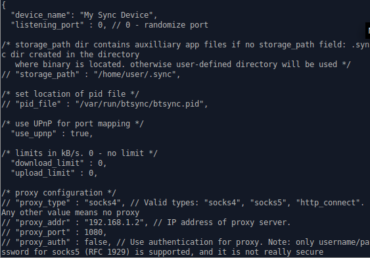
Task: Click the "http_connect" valid type text
Action: (328, 203)
